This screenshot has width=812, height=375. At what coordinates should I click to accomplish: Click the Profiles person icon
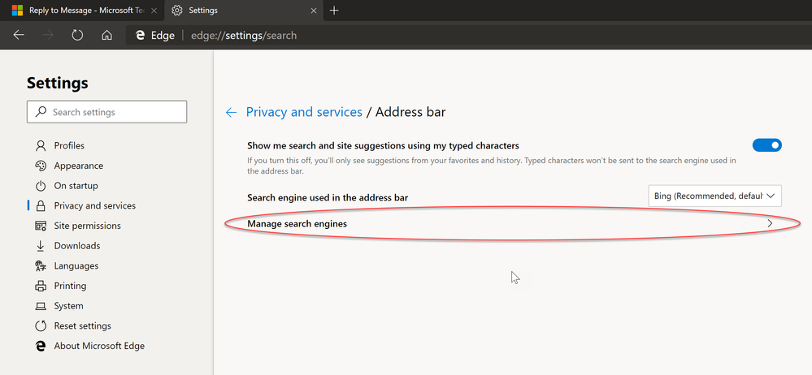[x=41, y=146]
